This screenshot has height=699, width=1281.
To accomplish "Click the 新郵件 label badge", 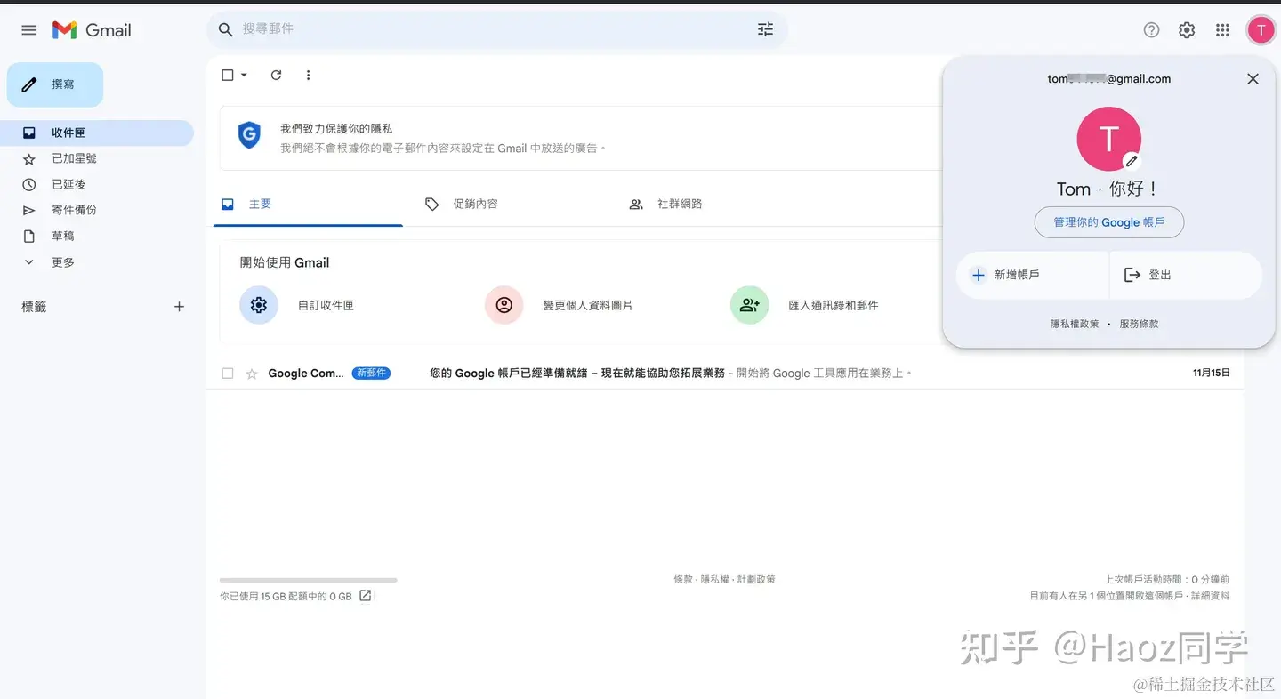I will coord(371,374).
